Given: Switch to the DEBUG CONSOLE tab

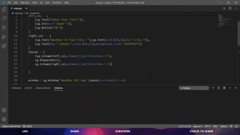Looking at the screenshot, I should (x=43, y=88).
